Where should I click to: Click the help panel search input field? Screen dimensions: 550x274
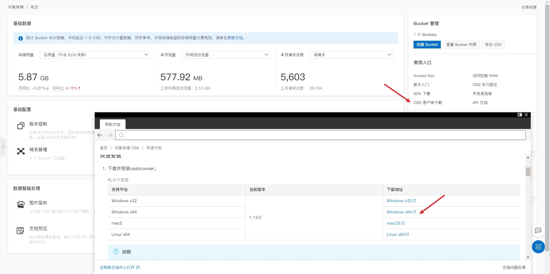pos(320,135)
